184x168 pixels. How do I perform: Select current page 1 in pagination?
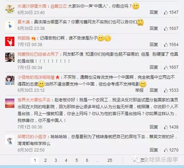35,160
